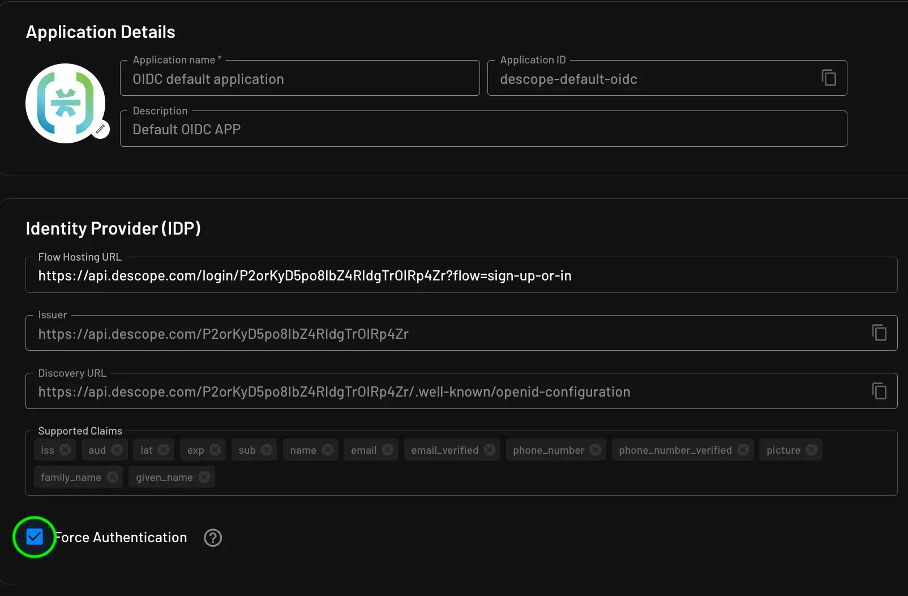Remove the given_name claim
The height and width of the screenshot is (596, 908).
[x=204, y=476]
